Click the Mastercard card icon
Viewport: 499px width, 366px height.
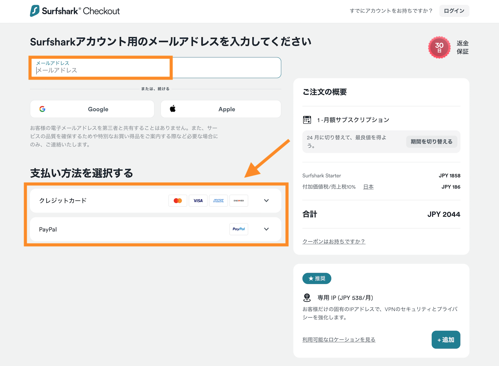[178, 200]
